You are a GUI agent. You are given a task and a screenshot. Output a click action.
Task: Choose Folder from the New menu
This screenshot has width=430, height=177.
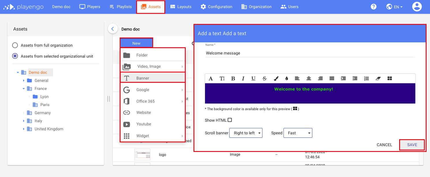[x=153, y=55]
